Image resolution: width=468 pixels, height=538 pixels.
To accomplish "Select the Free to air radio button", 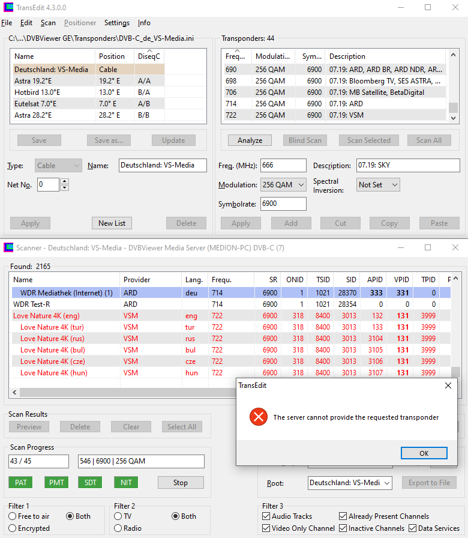I will click(13, 516).
